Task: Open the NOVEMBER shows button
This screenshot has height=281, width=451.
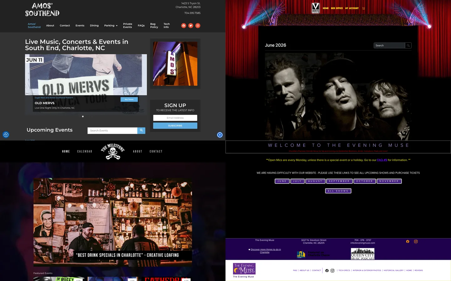Action: [x=389, y=181]
